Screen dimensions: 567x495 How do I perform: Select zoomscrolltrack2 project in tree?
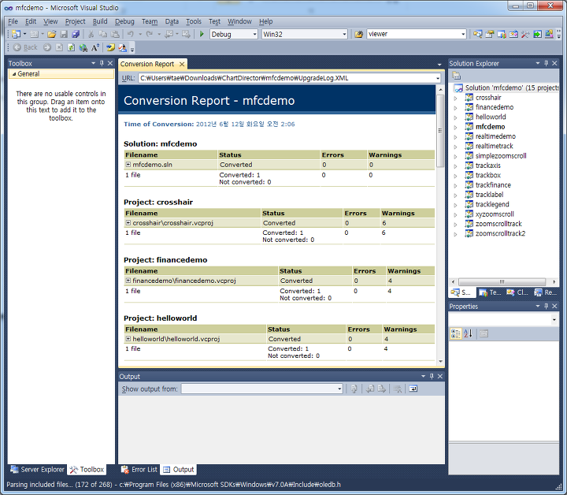click(500, 233)
